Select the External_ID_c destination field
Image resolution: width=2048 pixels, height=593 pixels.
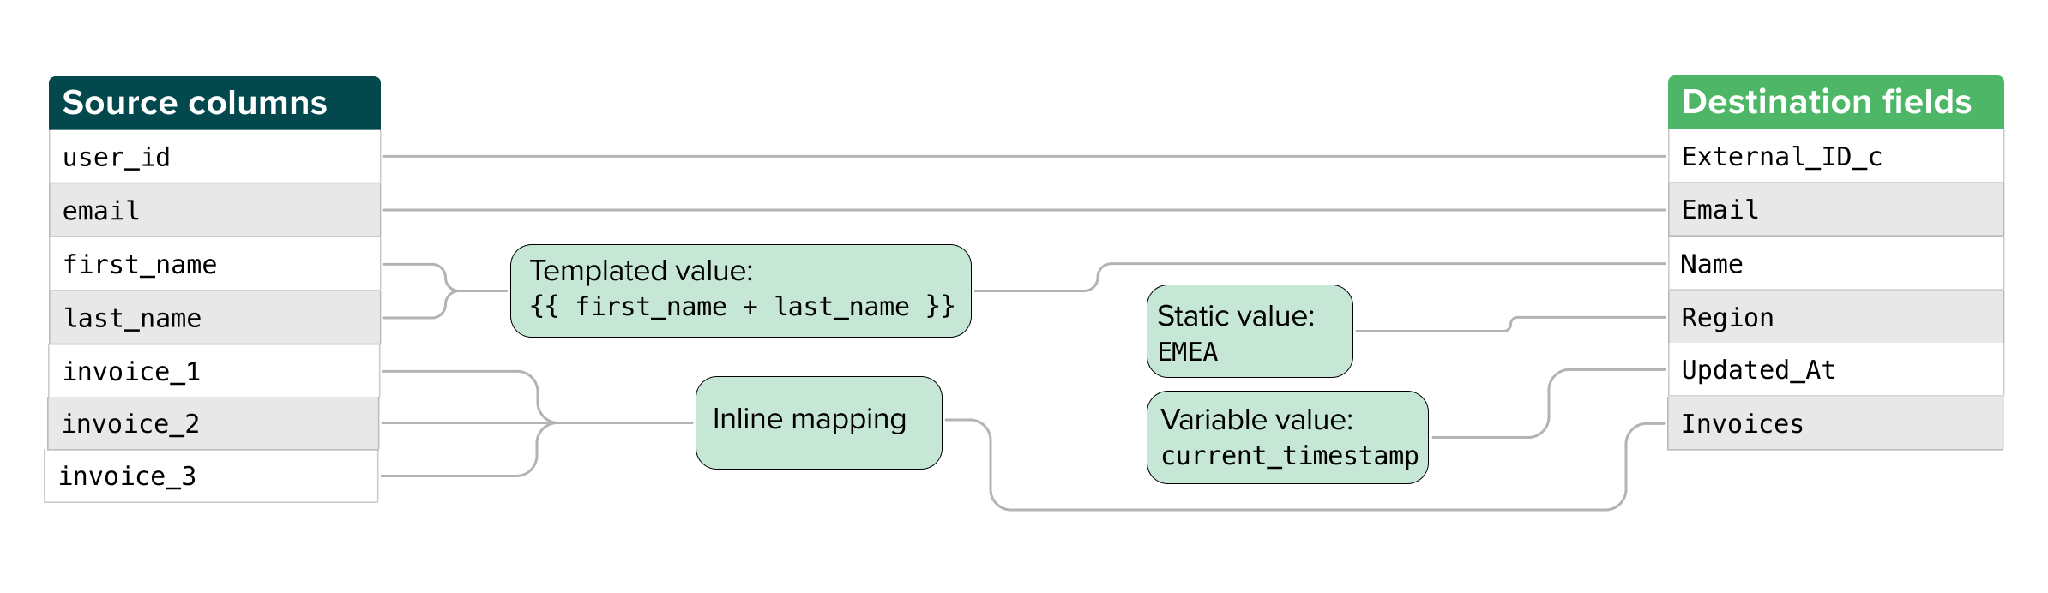tap(1835, 156)
